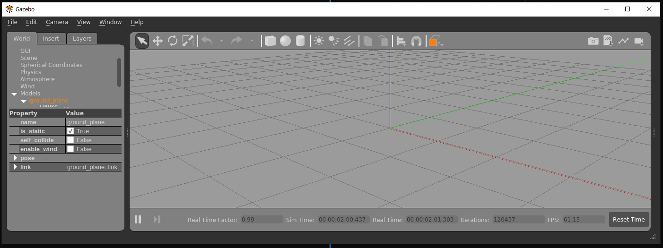This screenshot has width=663, height=248.
Task: Open the plot graph utility
Action: [623, 41]
